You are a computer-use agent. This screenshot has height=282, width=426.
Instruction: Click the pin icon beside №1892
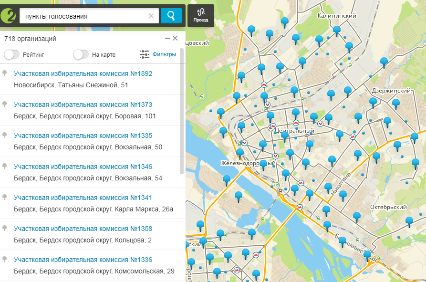[4, 73]
